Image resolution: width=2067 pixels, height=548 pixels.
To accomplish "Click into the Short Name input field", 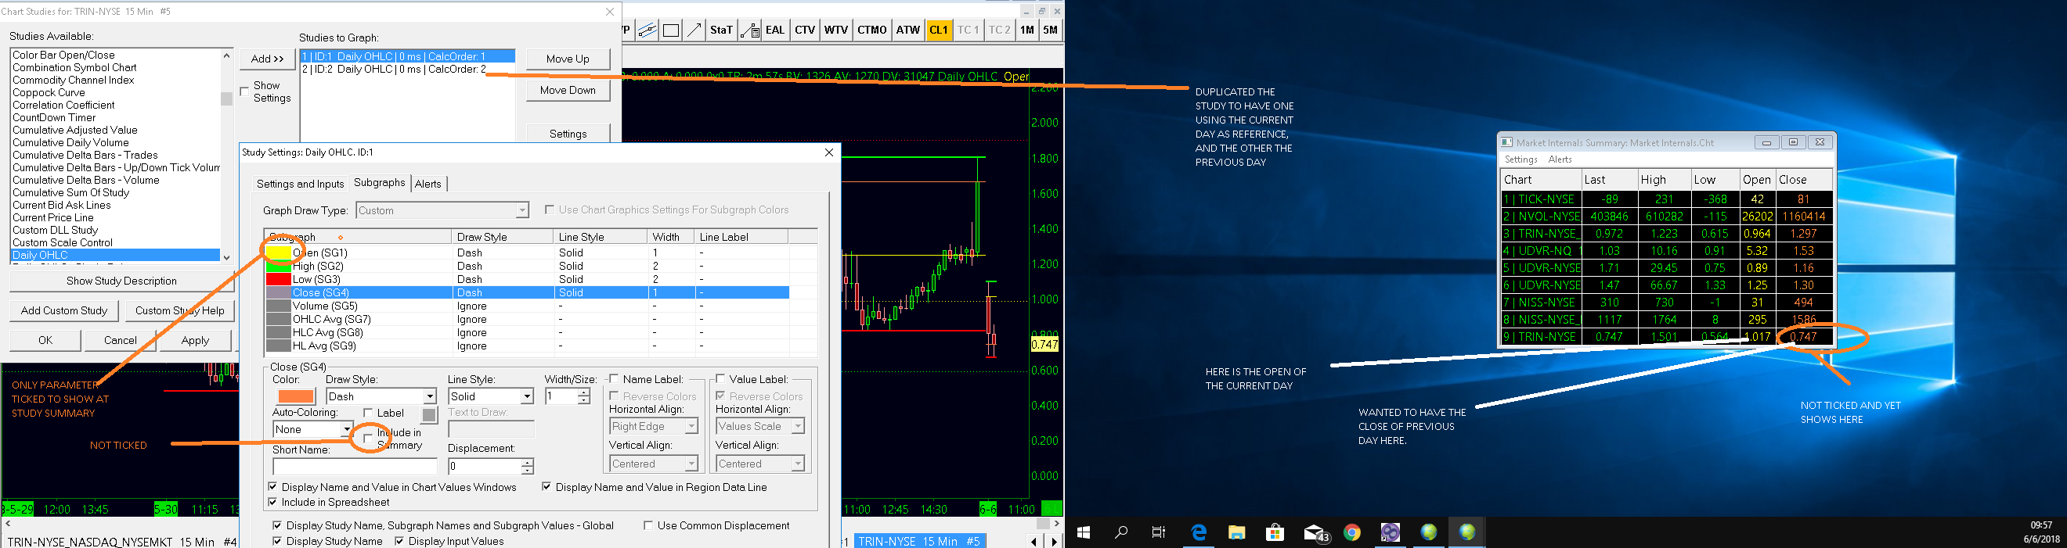I will (x=355, y=466).
